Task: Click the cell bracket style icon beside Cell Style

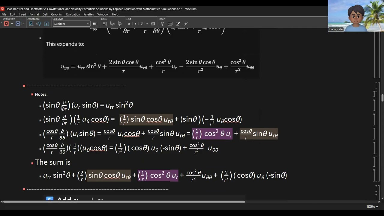Action: tap(95, 24)
